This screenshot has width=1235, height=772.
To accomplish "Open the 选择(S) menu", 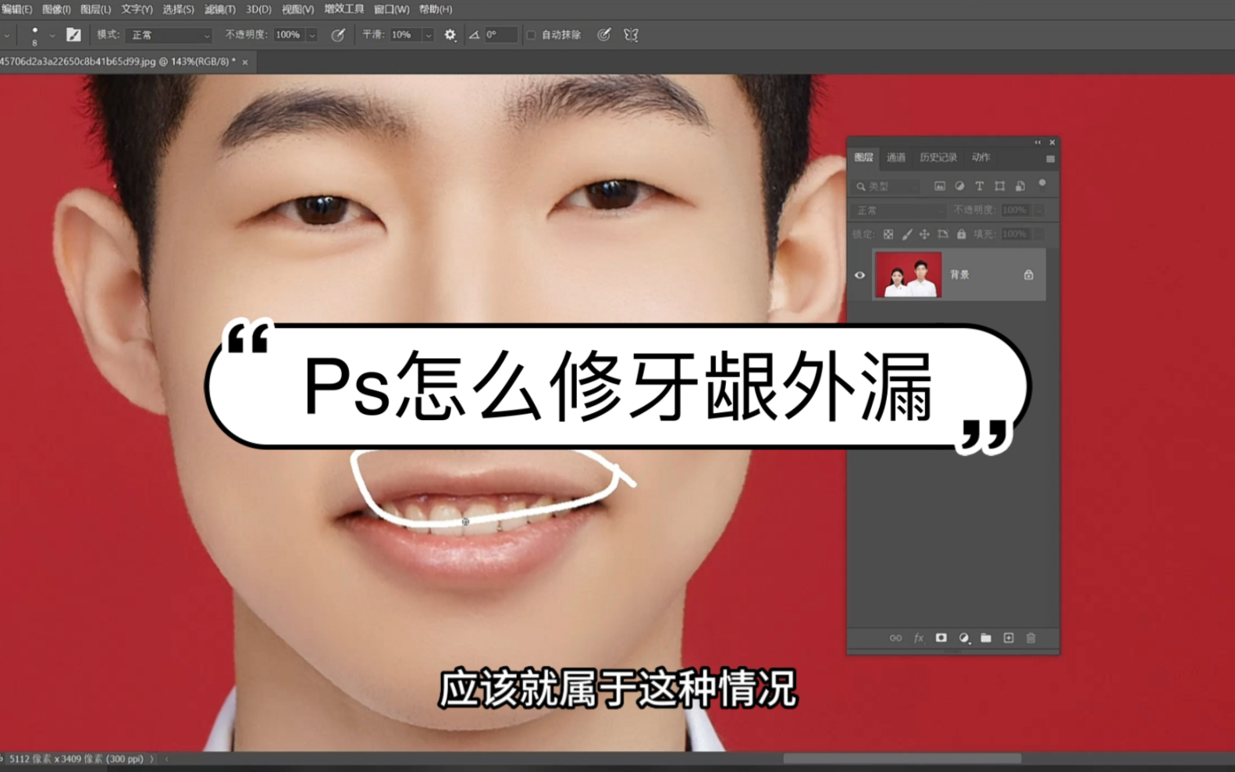I will click(178, 9).
